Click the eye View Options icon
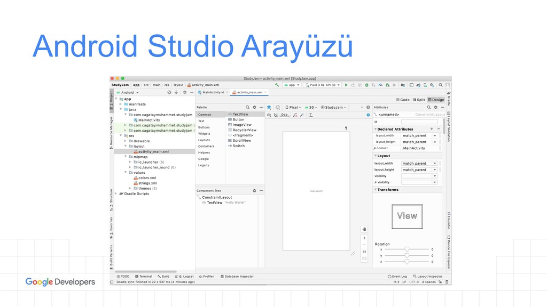 269,115
